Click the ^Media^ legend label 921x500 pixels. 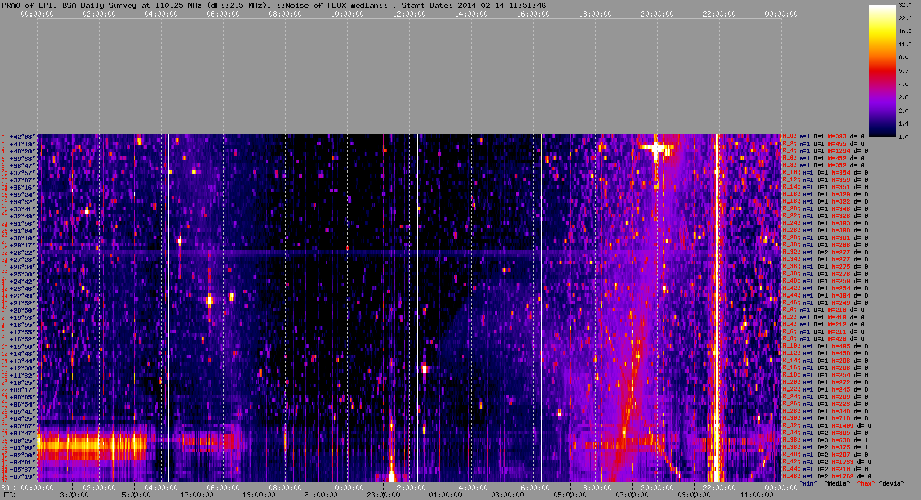tap(837, 483)
